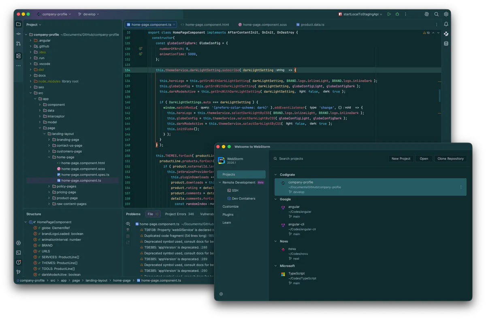Viewport: 486px width, 319px height.
Task: Switch to home-page.component.html tab
Action: 205,25
